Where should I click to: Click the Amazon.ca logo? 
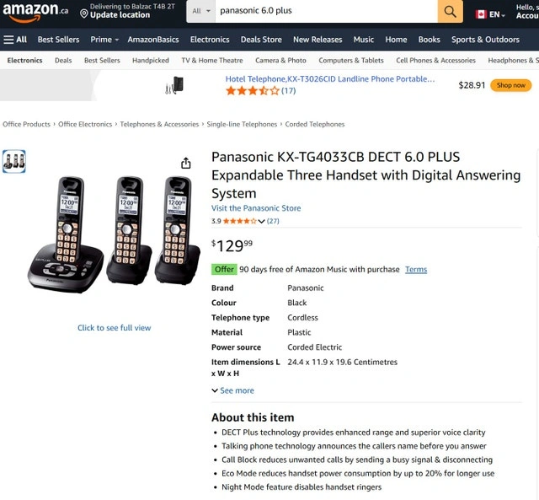point(35,11)
